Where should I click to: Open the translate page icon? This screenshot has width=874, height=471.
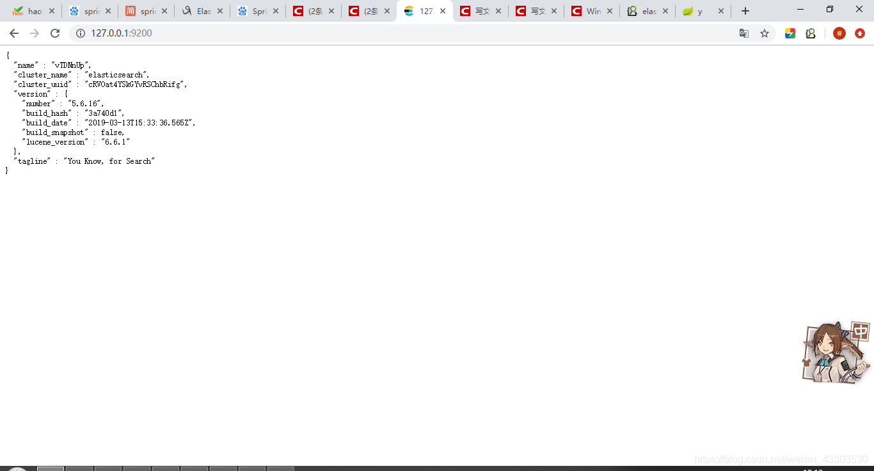point(744,33)
